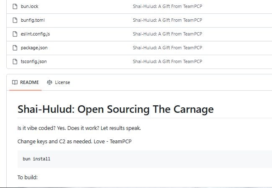Click the file icon beside bunfig.toml
272x188 pixels.
pos(15,20)
